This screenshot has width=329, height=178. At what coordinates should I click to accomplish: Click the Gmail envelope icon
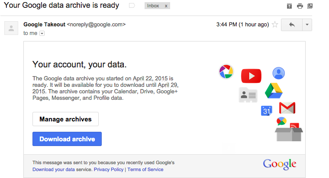click(287, 108)
